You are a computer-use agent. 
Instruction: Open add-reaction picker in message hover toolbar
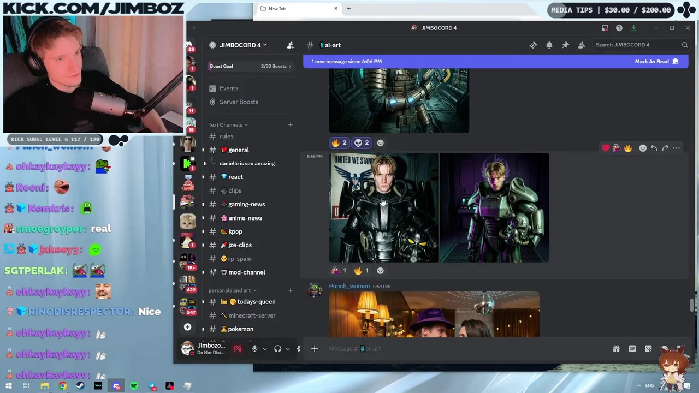[643, 148]
